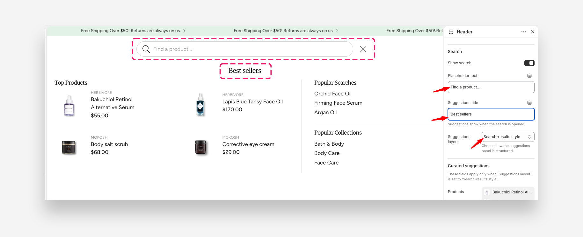Click the Popular Searches heading
583x237 pixels.
[x=335, y=83]
